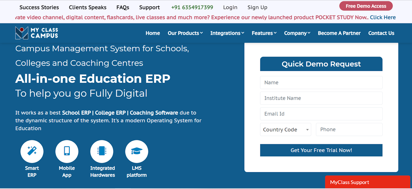Open the Contact Us page
This screenshot has width=412, height=189.
point(381,33)
